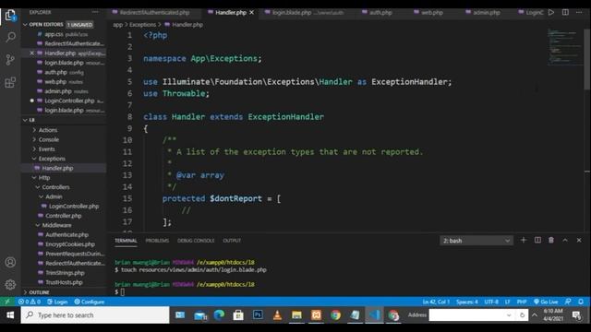Viewport: 591px width, 332px height.
Task: Switch to the Output panel tab
Action: [232, 241]
